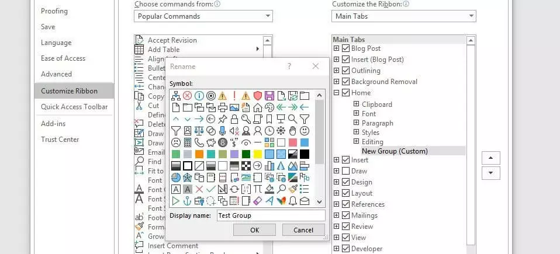Disable the Mailings tab checkbox

(x=345, y=215)
